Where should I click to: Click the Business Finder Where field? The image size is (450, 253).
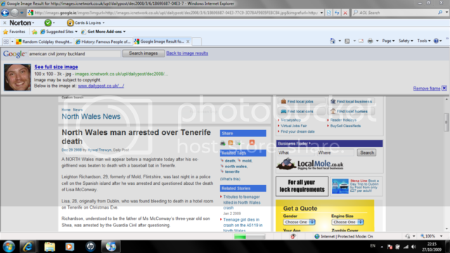click(335, 153)
